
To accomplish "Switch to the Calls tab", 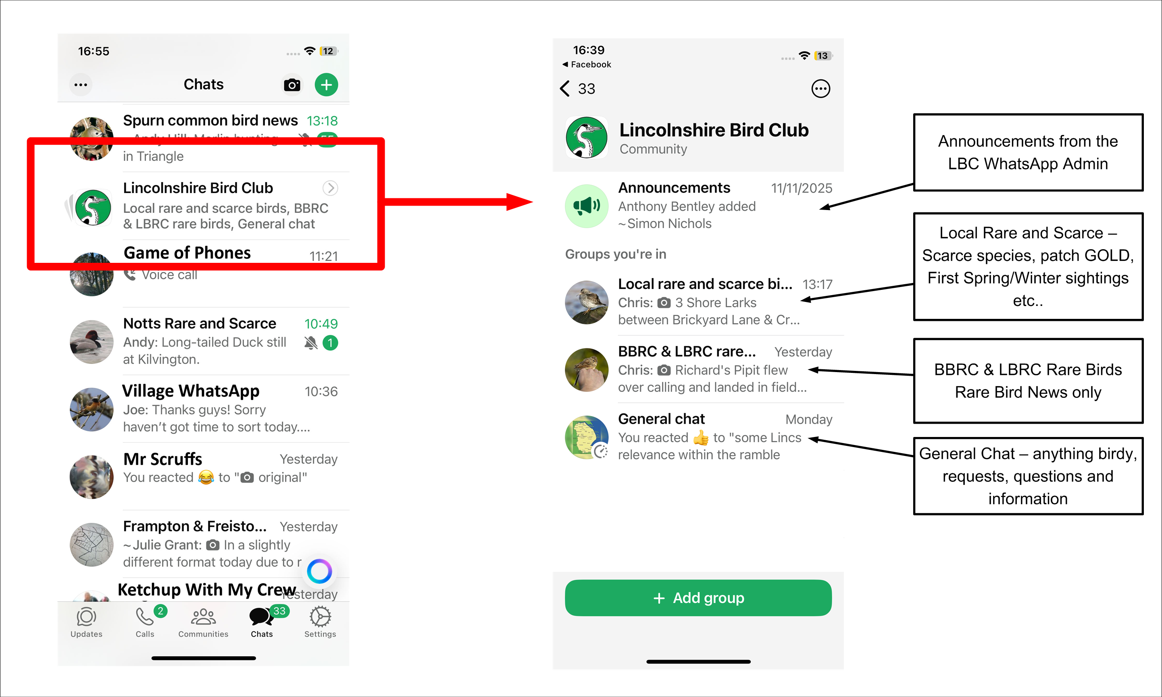I will [146, 622].
